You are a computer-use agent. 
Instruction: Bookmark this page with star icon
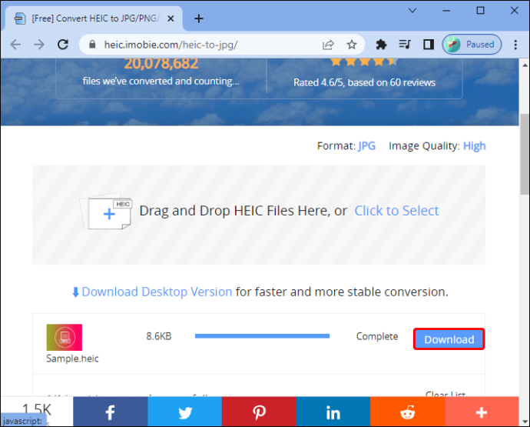pyautogui.click(x=352, y=45)
